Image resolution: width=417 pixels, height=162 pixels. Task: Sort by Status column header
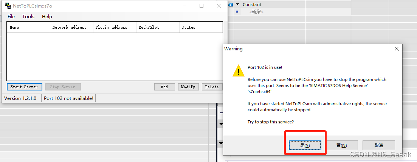(201, 27)
